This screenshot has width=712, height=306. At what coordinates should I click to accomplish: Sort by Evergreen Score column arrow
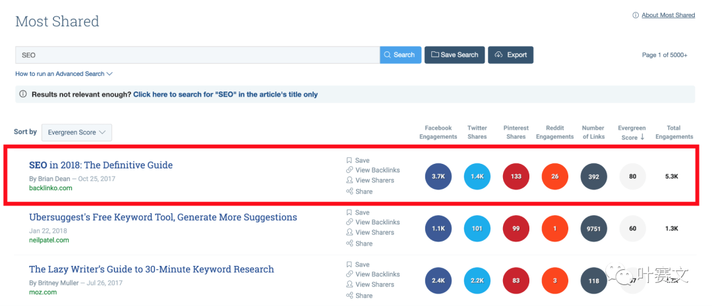point(642,137)
